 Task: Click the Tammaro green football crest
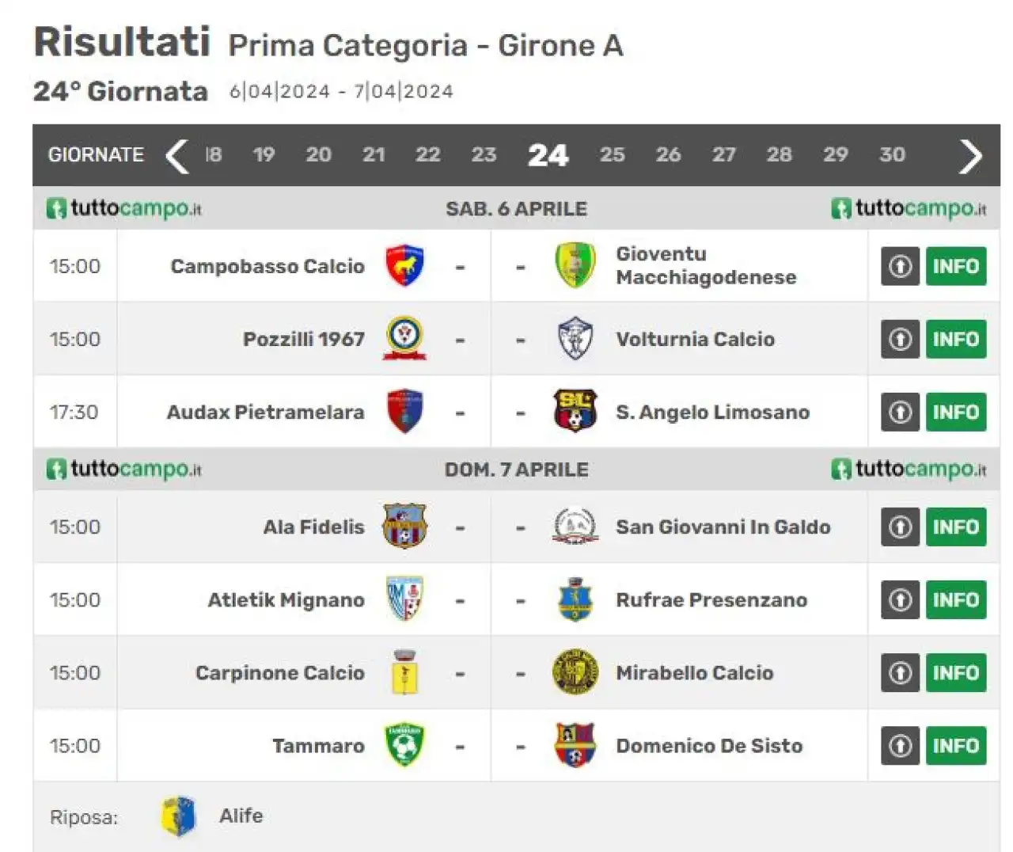pos(404,745)
